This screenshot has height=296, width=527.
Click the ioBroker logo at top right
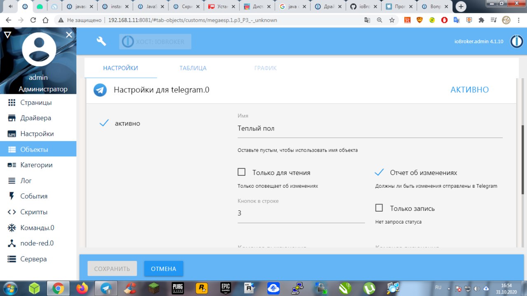pyautogui.click(x=516, y=42)
